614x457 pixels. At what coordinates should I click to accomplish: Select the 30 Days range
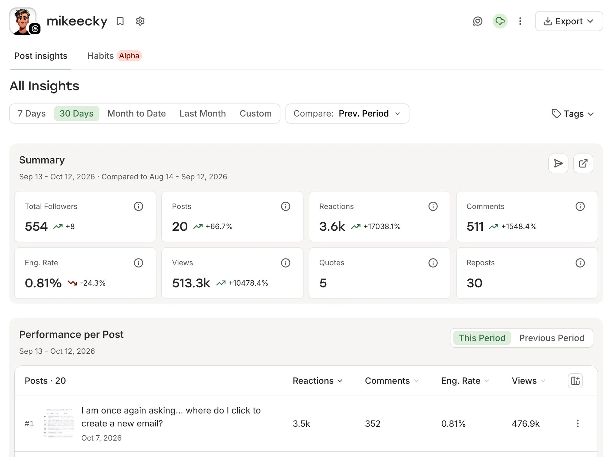click(x=76, y=114)
